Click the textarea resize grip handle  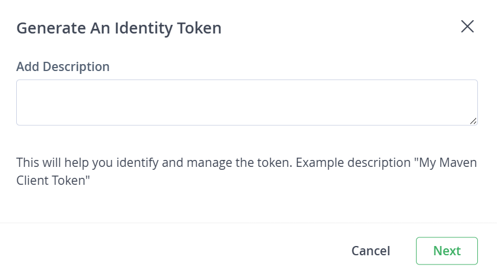click(x=473, y=121)
